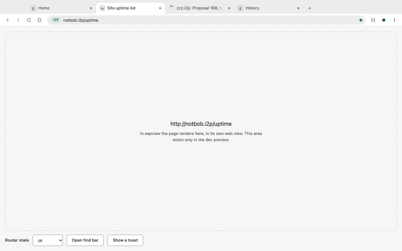This screenshot has height=251, width=402.
Task: Close the zzz.i2p Proposal 168 tab
Action: point(229,8)
